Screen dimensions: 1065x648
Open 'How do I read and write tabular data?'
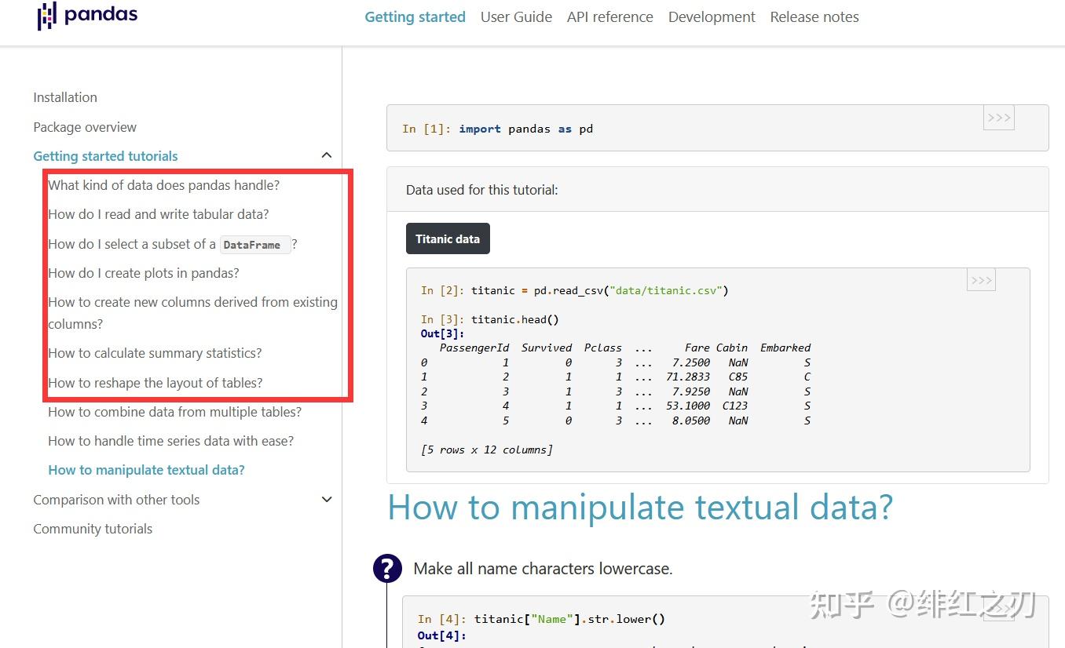(x=159, y=213)
